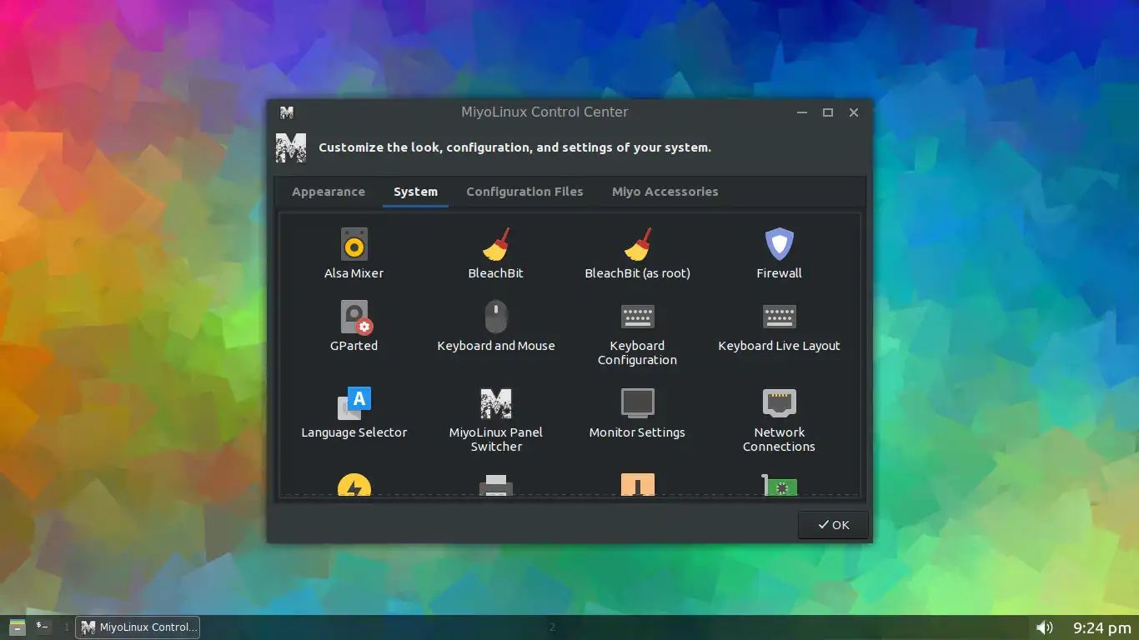Switch to Miyo Accessories tab
The height and width of the screenshot is (640, 1139).
665,192
